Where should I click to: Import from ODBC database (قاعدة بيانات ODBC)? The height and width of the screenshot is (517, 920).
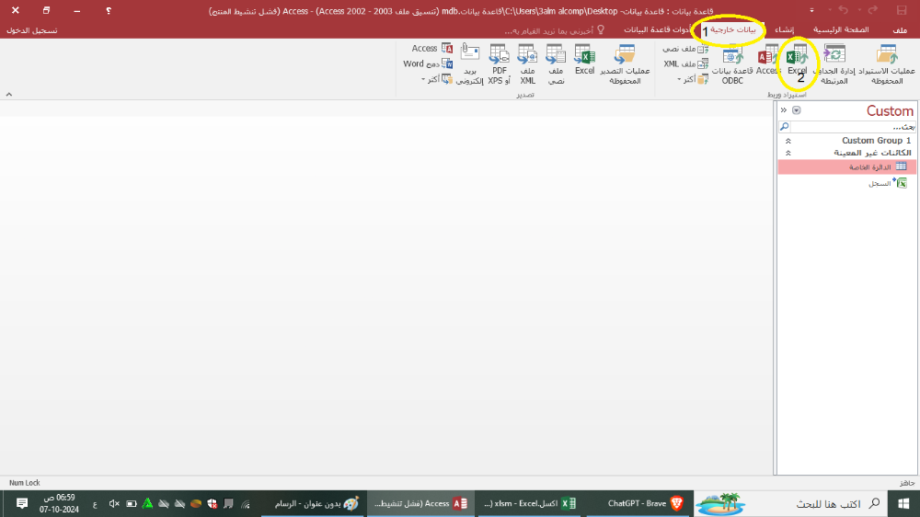click(732, 64)
